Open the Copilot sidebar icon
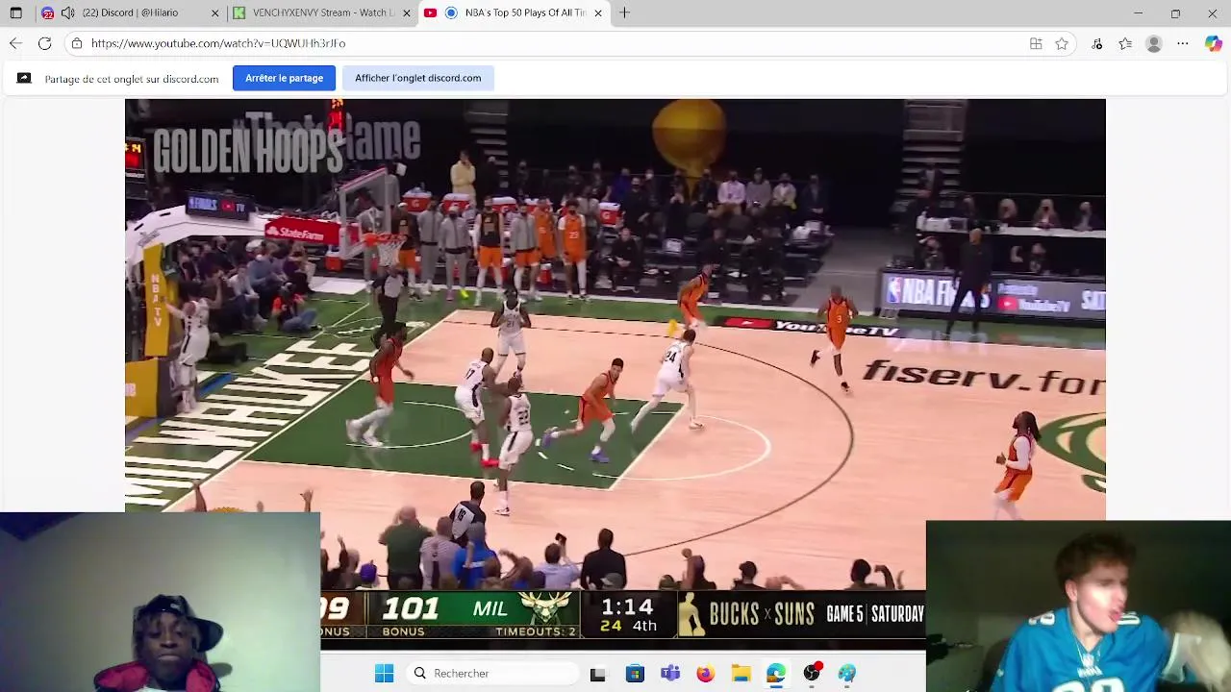 (x=1213, y=43)
